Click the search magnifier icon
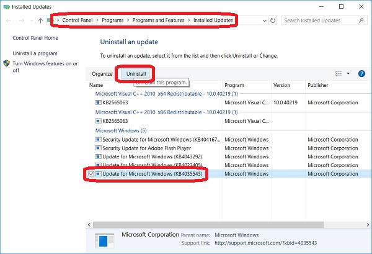 361,20
